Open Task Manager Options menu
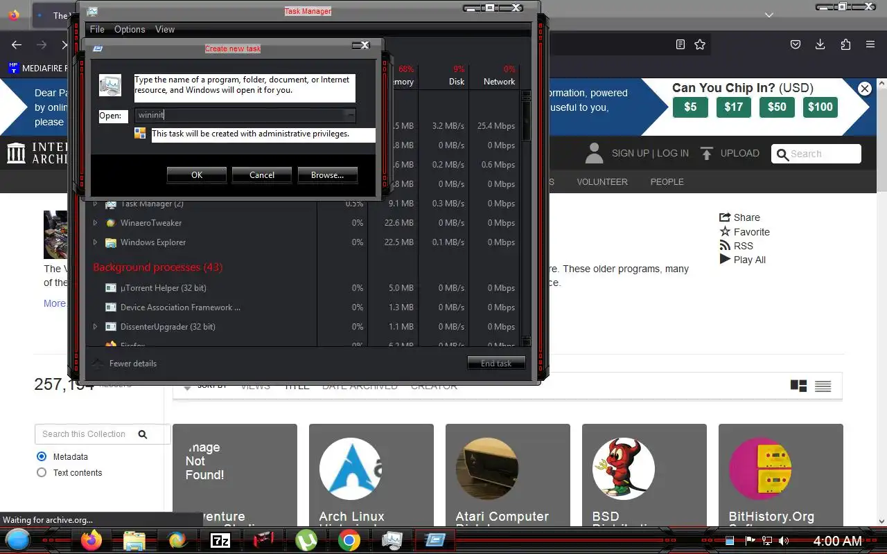This screenshot has width=887, height=554. 130,29
